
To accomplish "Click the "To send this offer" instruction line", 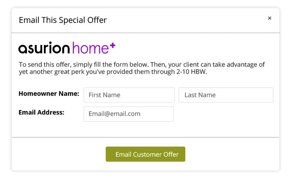I will [142, 64].
